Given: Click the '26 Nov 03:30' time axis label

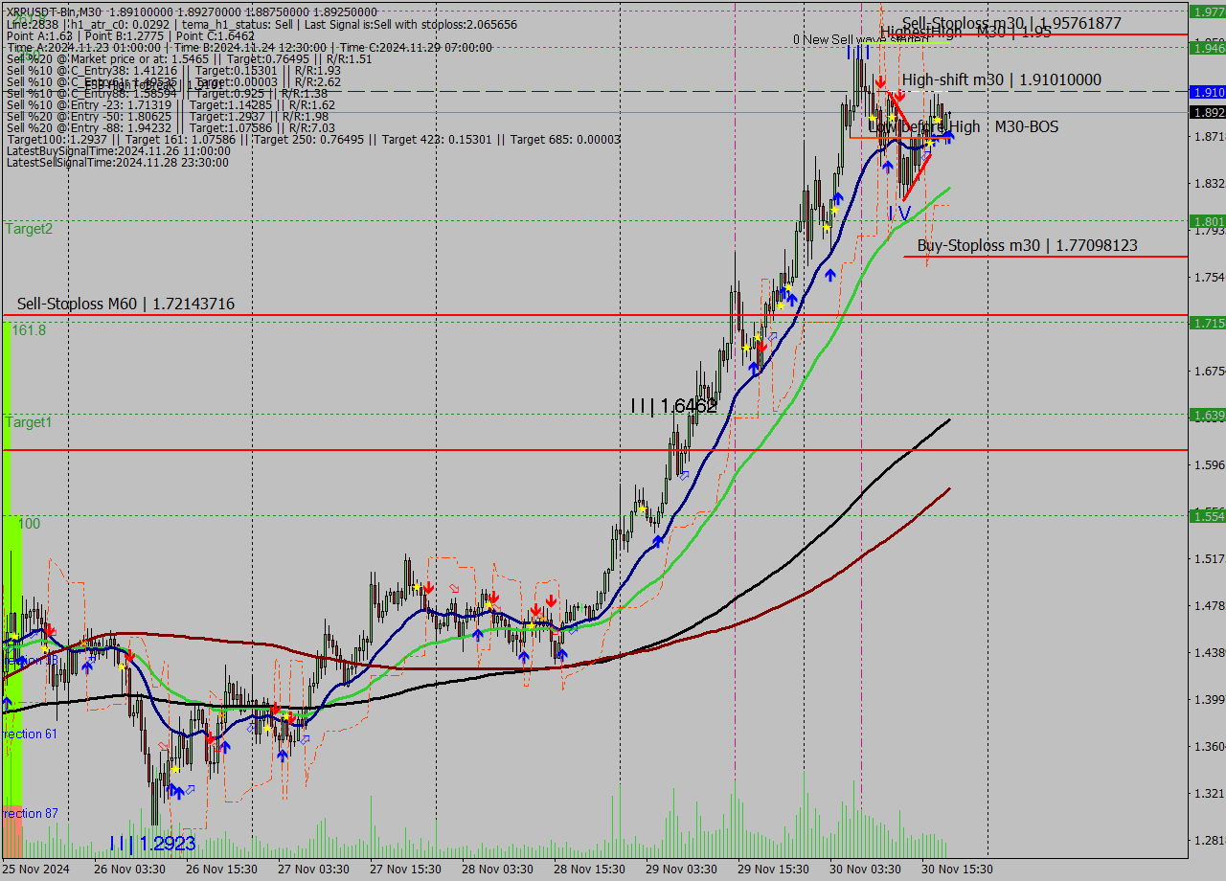Looking at the screenshot, I should [131, 870].
